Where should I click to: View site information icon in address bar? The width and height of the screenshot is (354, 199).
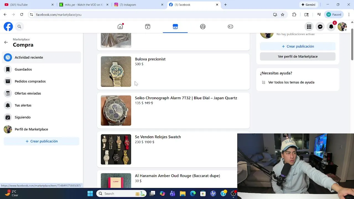click(x=32, y=15)
